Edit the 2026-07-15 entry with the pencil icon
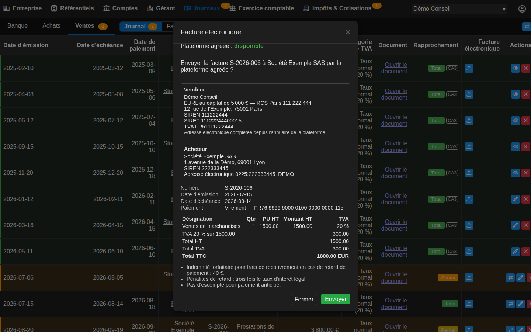 click(520, 304)
